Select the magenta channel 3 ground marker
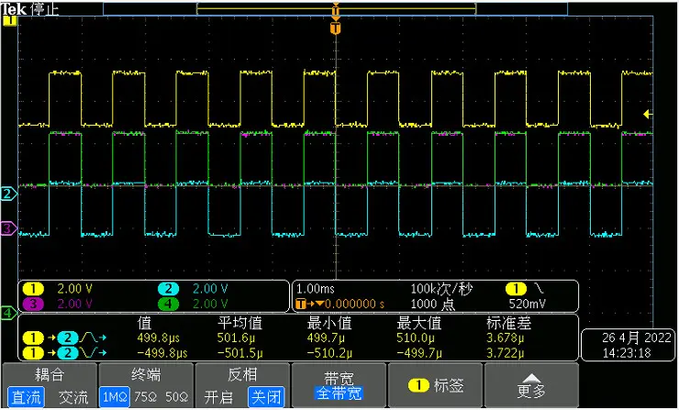 [8, 228]
